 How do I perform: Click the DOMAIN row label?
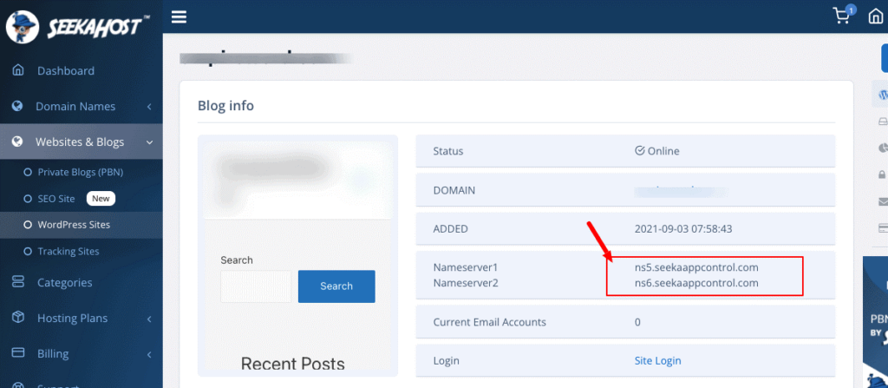(x=454, y=190)
